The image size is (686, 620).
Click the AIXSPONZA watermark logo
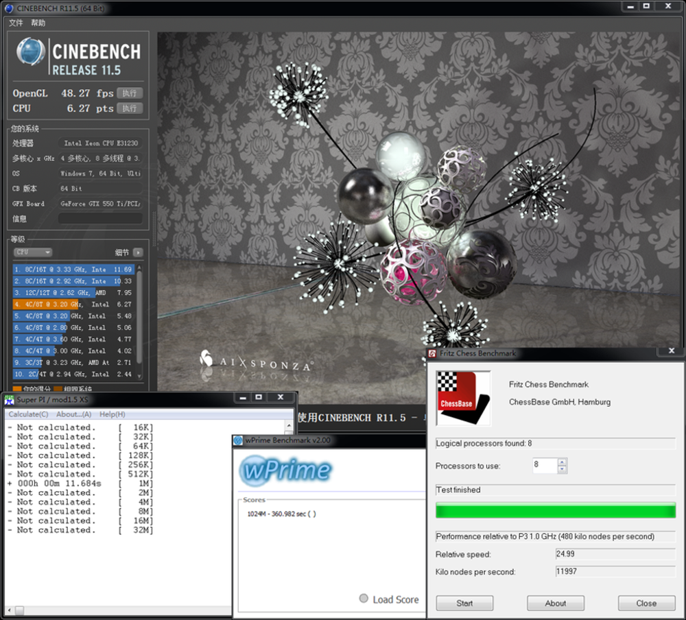coord(255,361)
